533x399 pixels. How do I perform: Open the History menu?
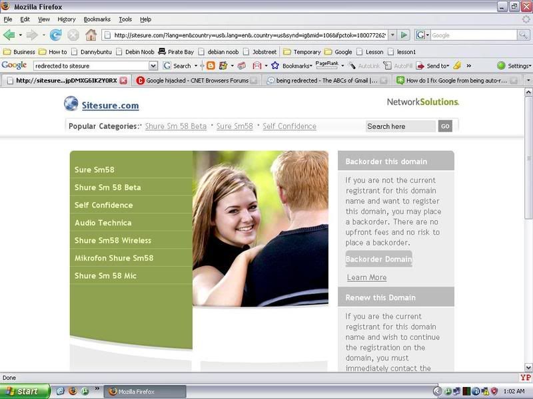click(x=66, y=19)
